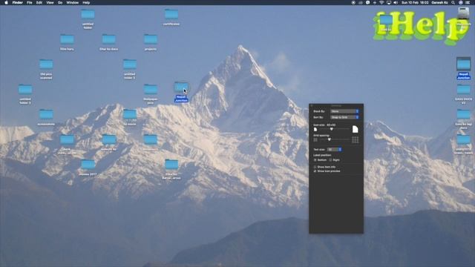Open the Text size dropdown
475x267 pixels.
tap(335, 150)
